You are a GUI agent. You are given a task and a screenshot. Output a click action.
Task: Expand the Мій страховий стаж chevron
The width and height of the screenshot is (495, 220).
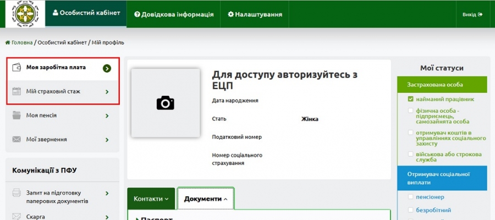point(107,92)
